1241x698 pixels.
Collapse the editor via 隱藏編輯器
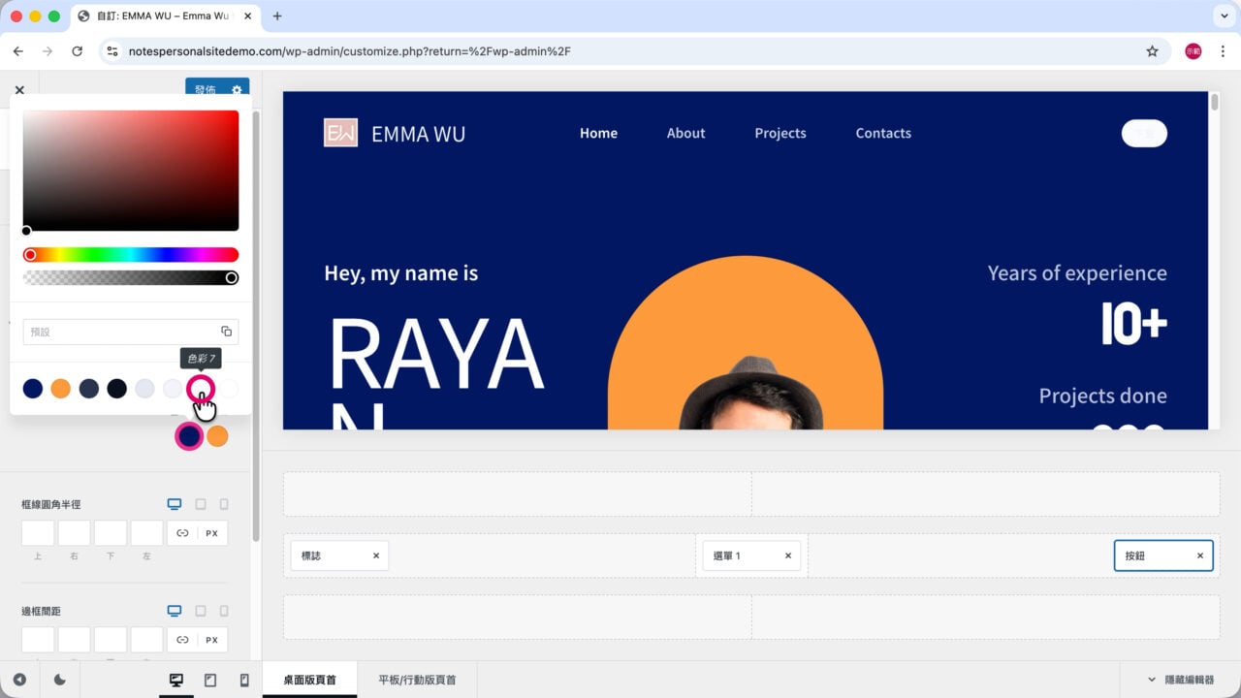tap(1180, 680)
